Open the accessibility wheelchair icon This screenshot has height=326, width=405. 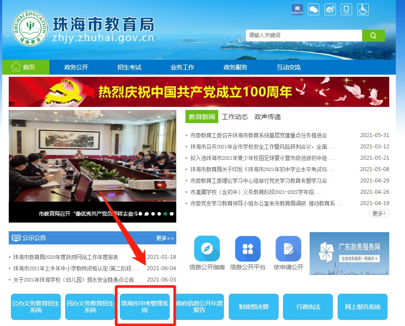click(363, 10)
